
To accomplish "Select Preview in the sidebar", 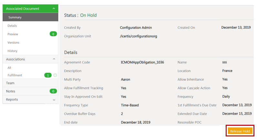I will click(13, 34).
